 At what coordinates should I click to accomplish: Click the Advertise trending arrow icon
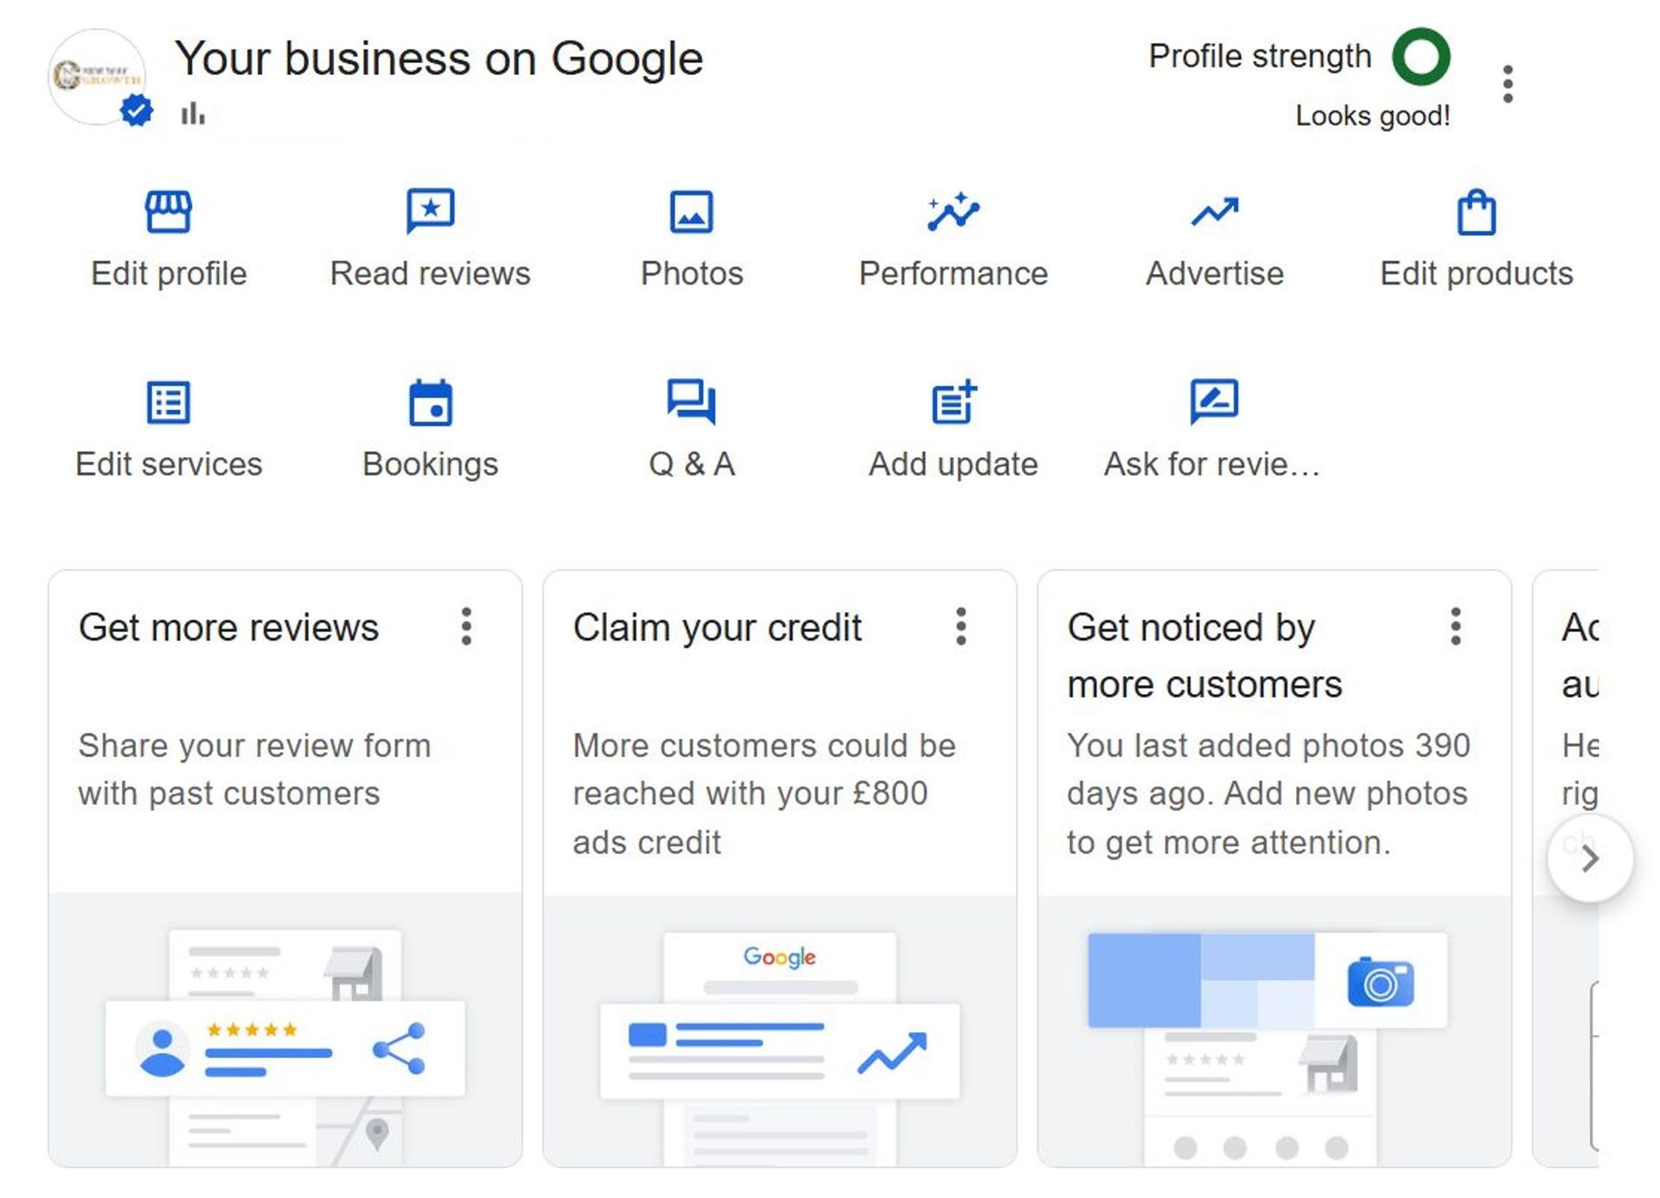pyautogui.click(x=1215, y=212)
